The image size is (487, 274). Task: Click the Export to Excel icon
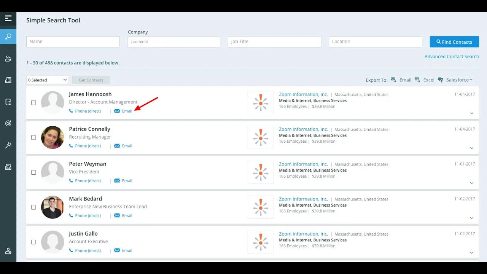(x=417, y=80)
